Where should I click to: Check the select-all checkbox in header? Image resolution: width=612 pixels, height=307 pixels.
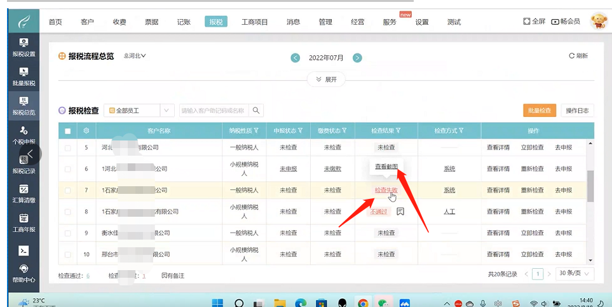point(68,131)
